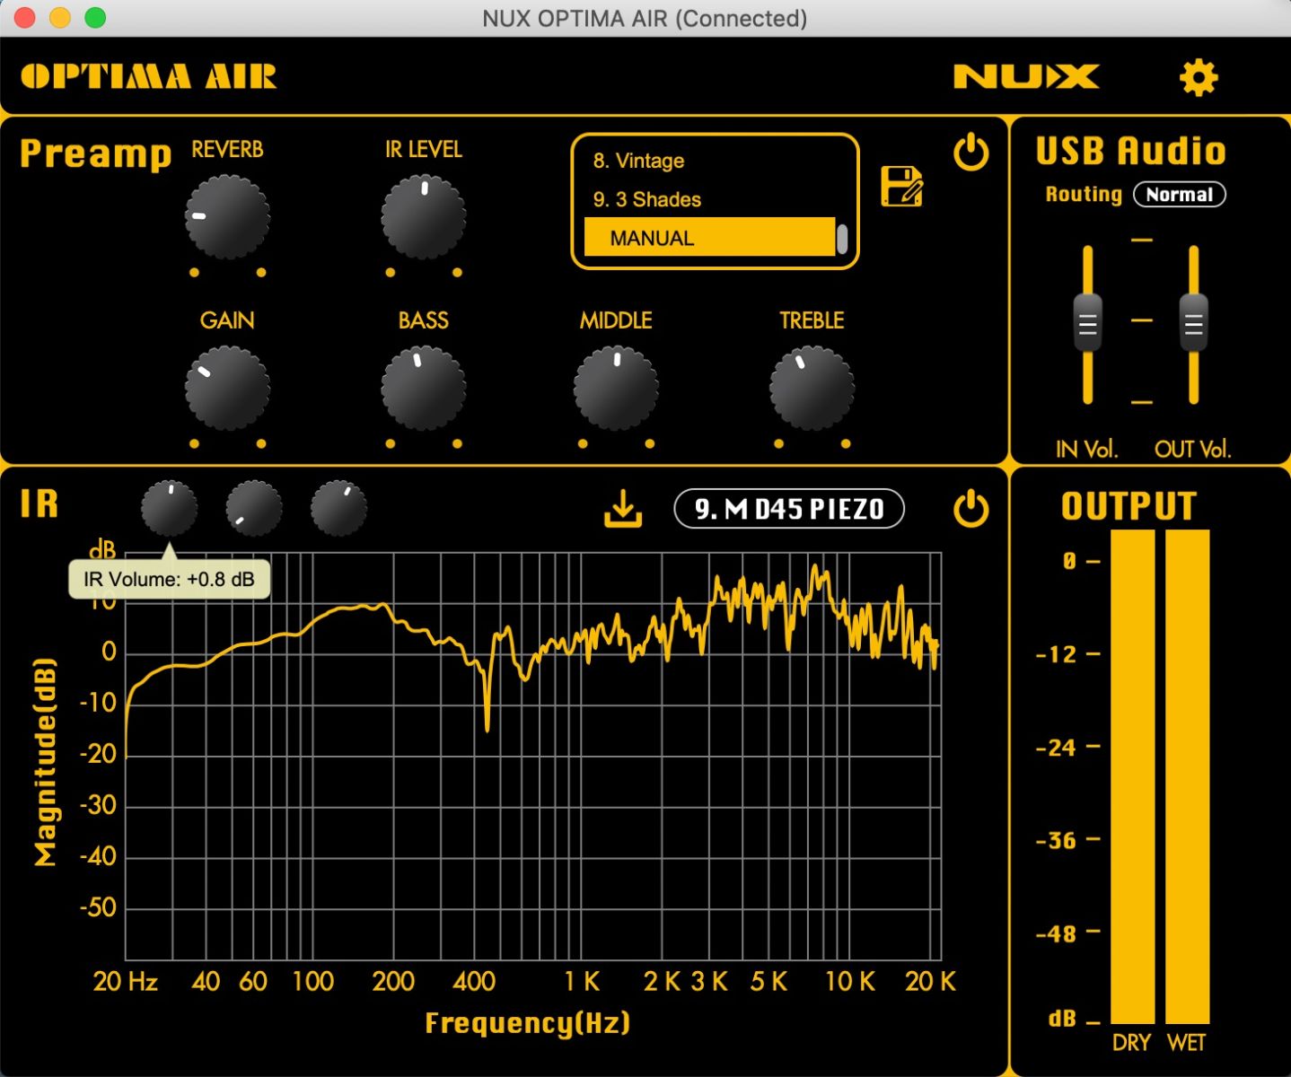This screenshot has height=1077, width=1291.
Task: Click the IR import download icon
Action: pyautogui.click(x=622, y=509)
